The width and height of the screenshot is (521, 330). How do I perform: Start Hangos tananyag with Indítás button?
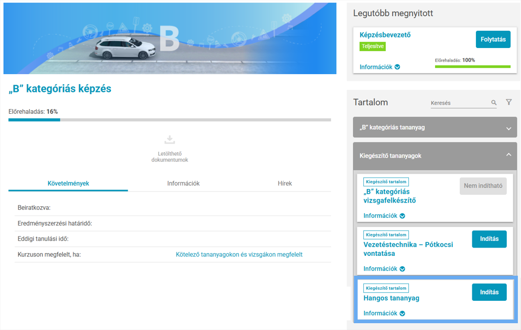click(x=489, y=292)
